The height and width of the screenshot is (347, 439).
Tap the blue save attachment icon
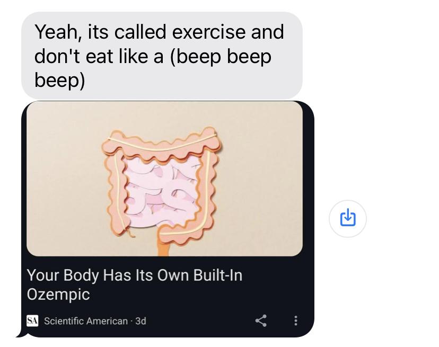click(x=348, y=217)
